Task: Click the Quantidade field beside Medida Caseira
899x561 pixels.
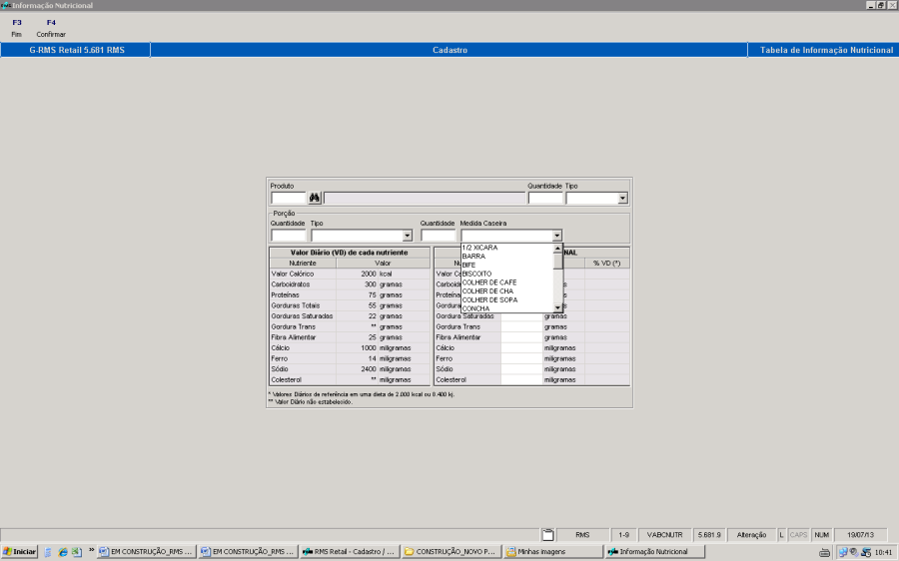Action: click(x=439, y=236)
